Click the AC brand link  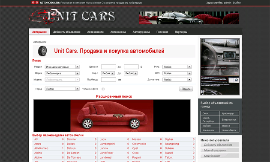[36, 139]
